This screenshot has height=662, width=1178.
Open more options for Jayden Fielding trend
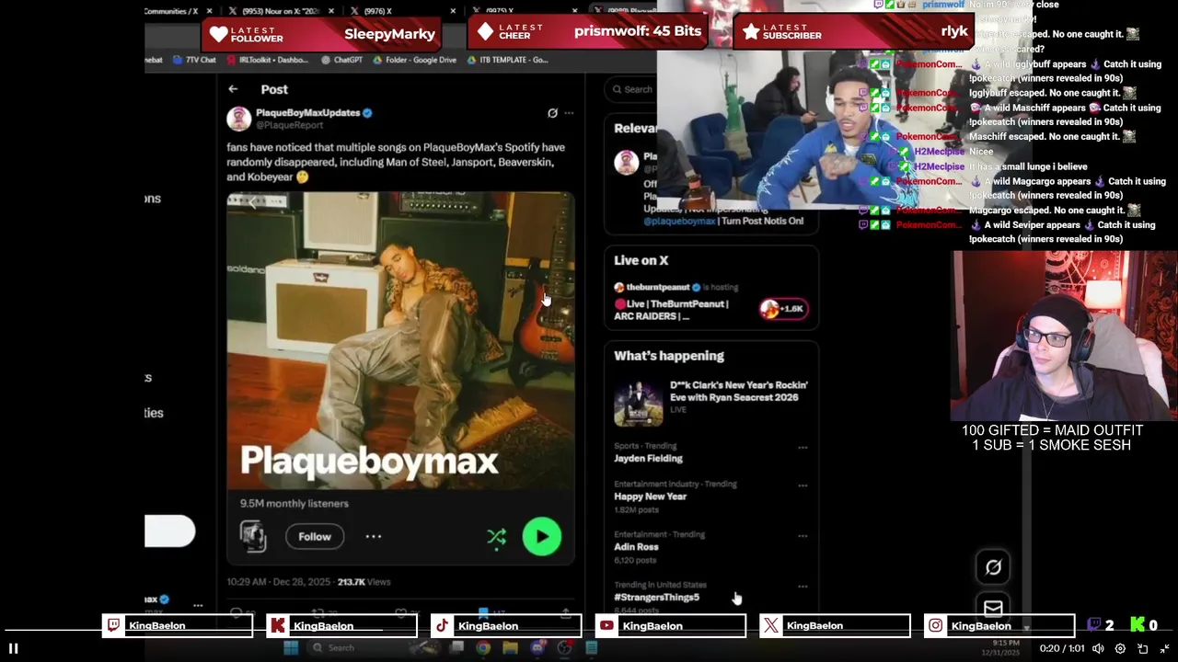[x=803, y=448]
